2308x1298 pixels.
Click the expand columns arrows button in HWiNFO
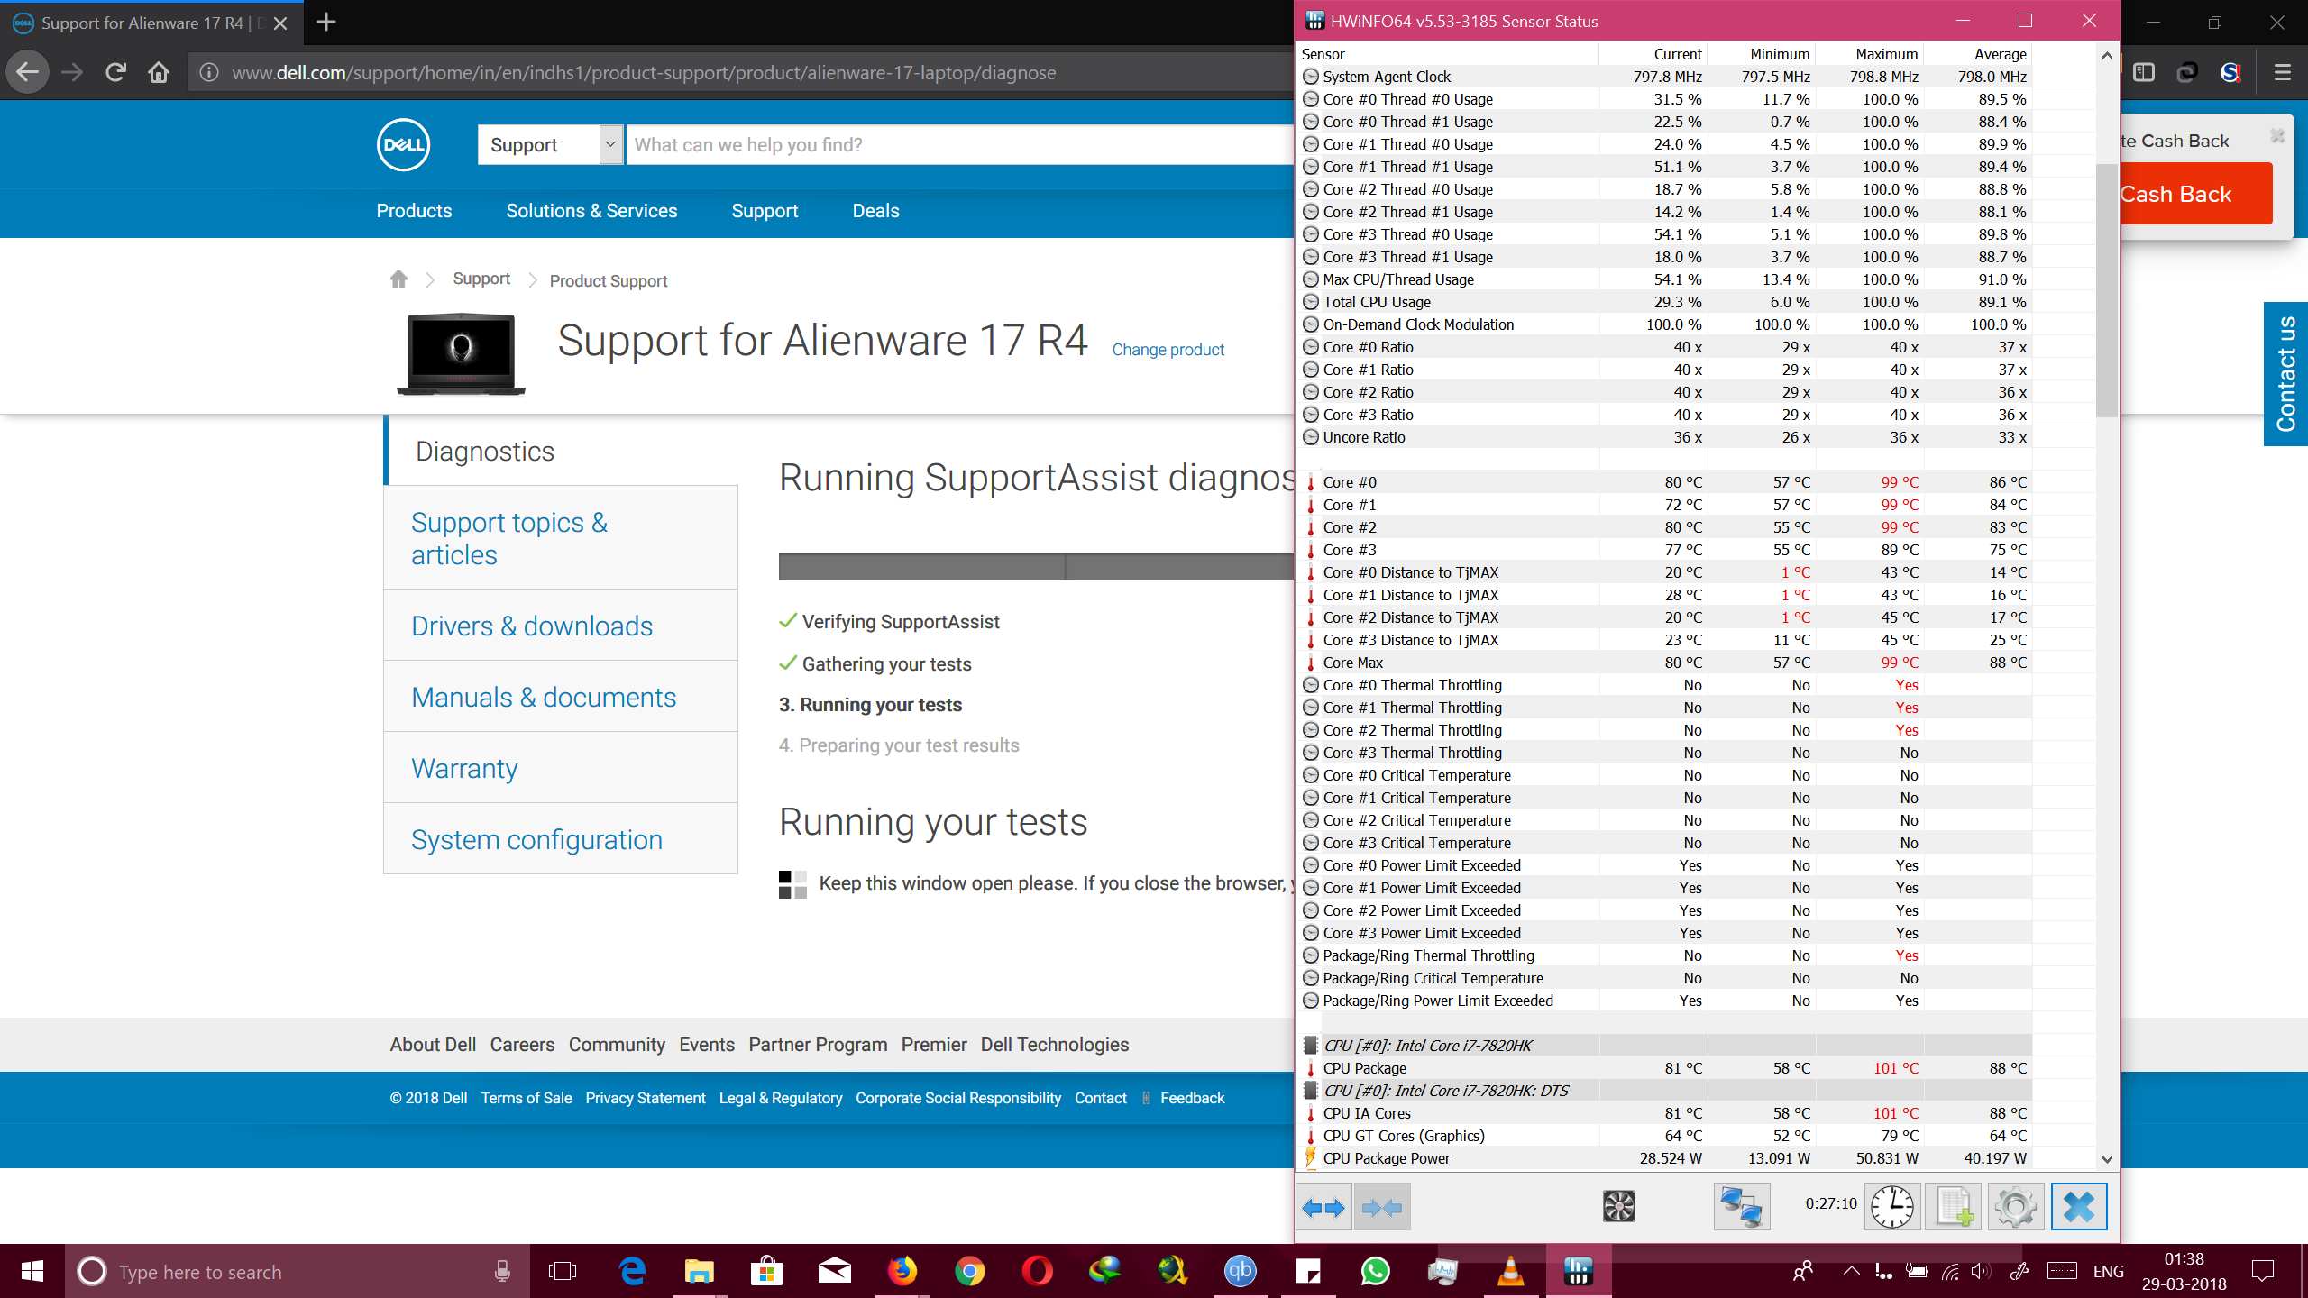click(x=1323, y=1207)
